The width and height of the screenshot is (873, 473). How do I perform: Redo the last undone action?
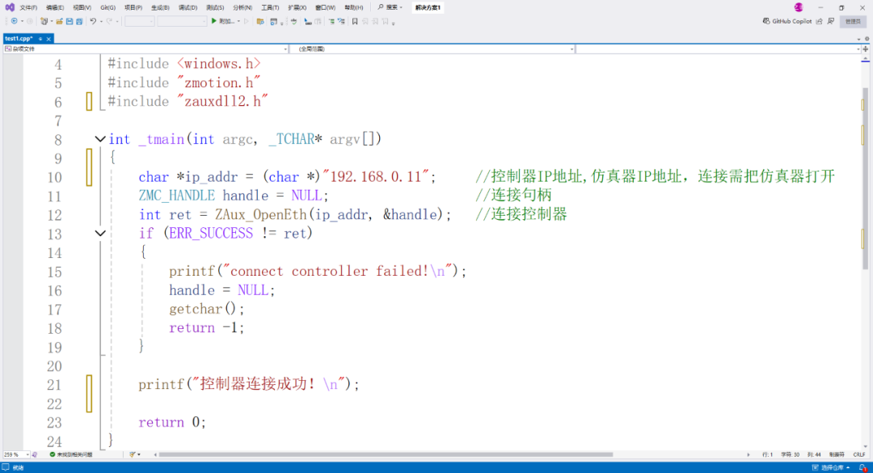coord(108,22)
